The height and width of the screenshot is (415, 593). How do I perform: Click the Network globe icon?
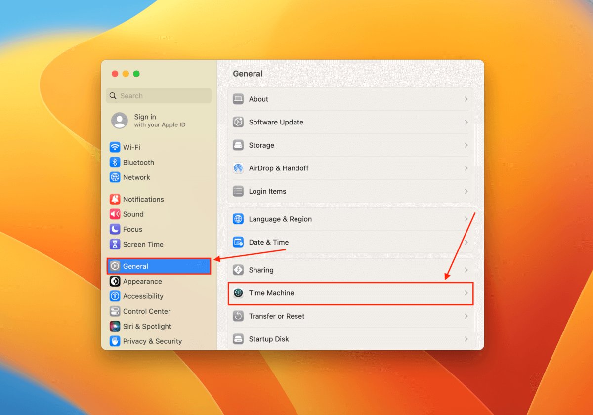115,177
